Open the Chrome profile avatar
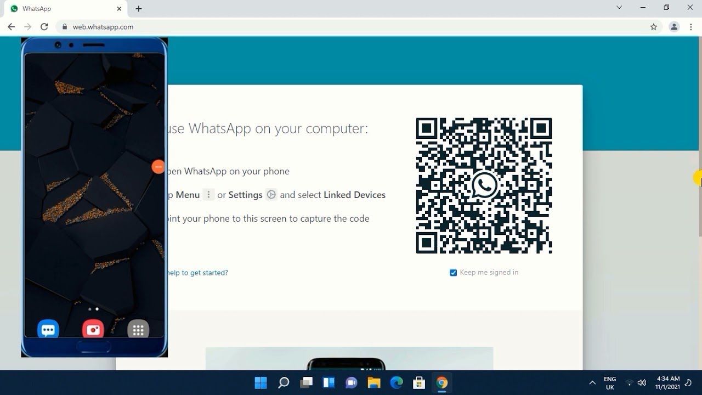Image resolution: width=702 pixels, height=395 pixels. click(x=674, y=27)
